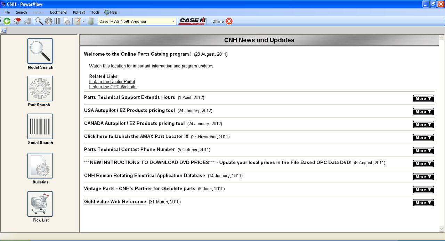The width and height of the screenshot is (445, 241).
Task: Open the Bookmarks menu
Action: coord(58,12)
